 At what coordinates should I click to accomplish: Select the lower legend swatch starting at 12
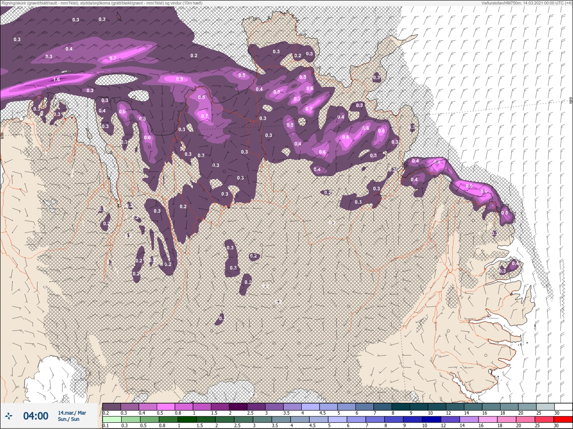[450, 420]
